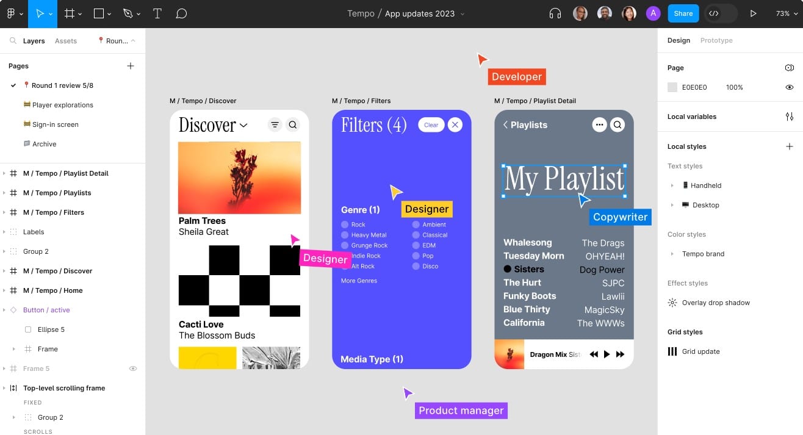Open the Figma main menu
The image size is (803, 435).
pos(13,13)
